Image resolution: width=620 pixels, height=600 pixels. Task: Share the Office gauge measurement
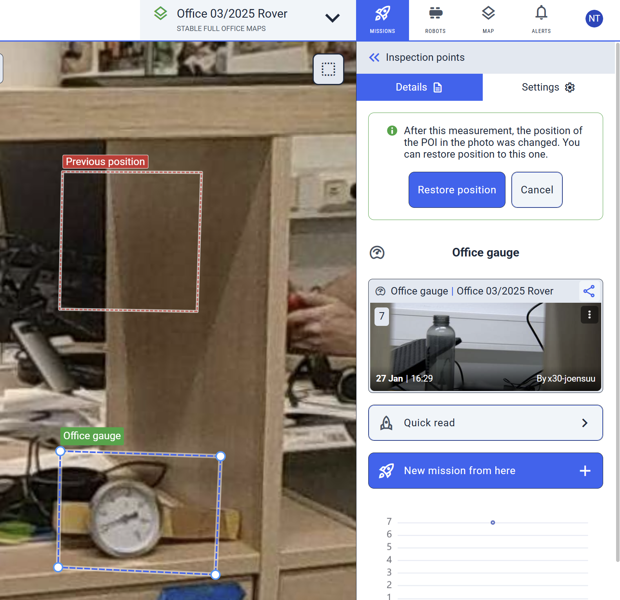(589, 291)
